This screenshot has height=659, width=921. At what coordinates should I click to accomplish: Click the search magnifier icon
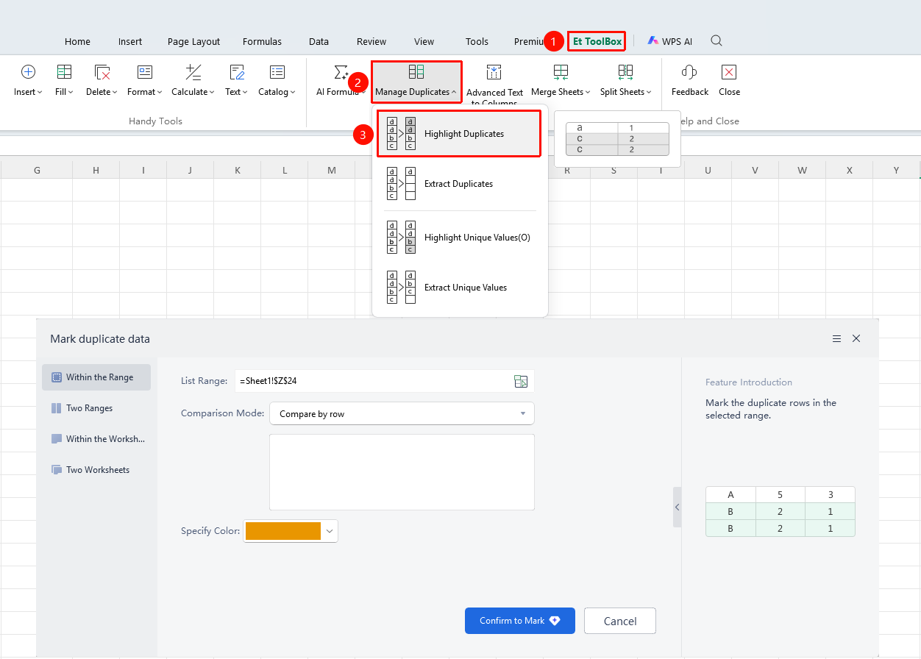coord(716,41)
